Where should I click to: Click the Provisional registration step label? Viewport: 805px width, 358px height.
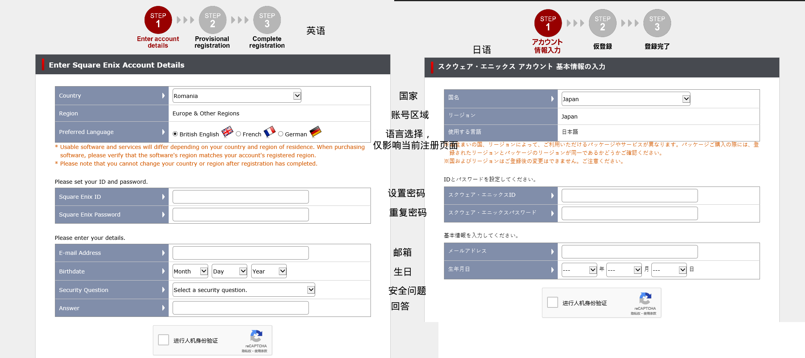point(212,42)
